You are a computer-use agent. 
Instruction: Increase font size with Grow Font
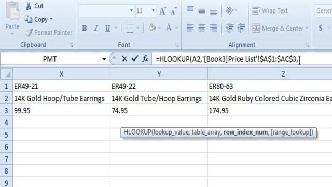[x=162, y=11]
